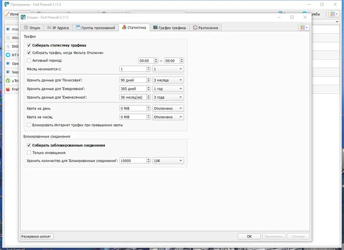Click the bar chart icon on Статистика tab
Viewport: 344px width, 250px height.
[124, 27]
